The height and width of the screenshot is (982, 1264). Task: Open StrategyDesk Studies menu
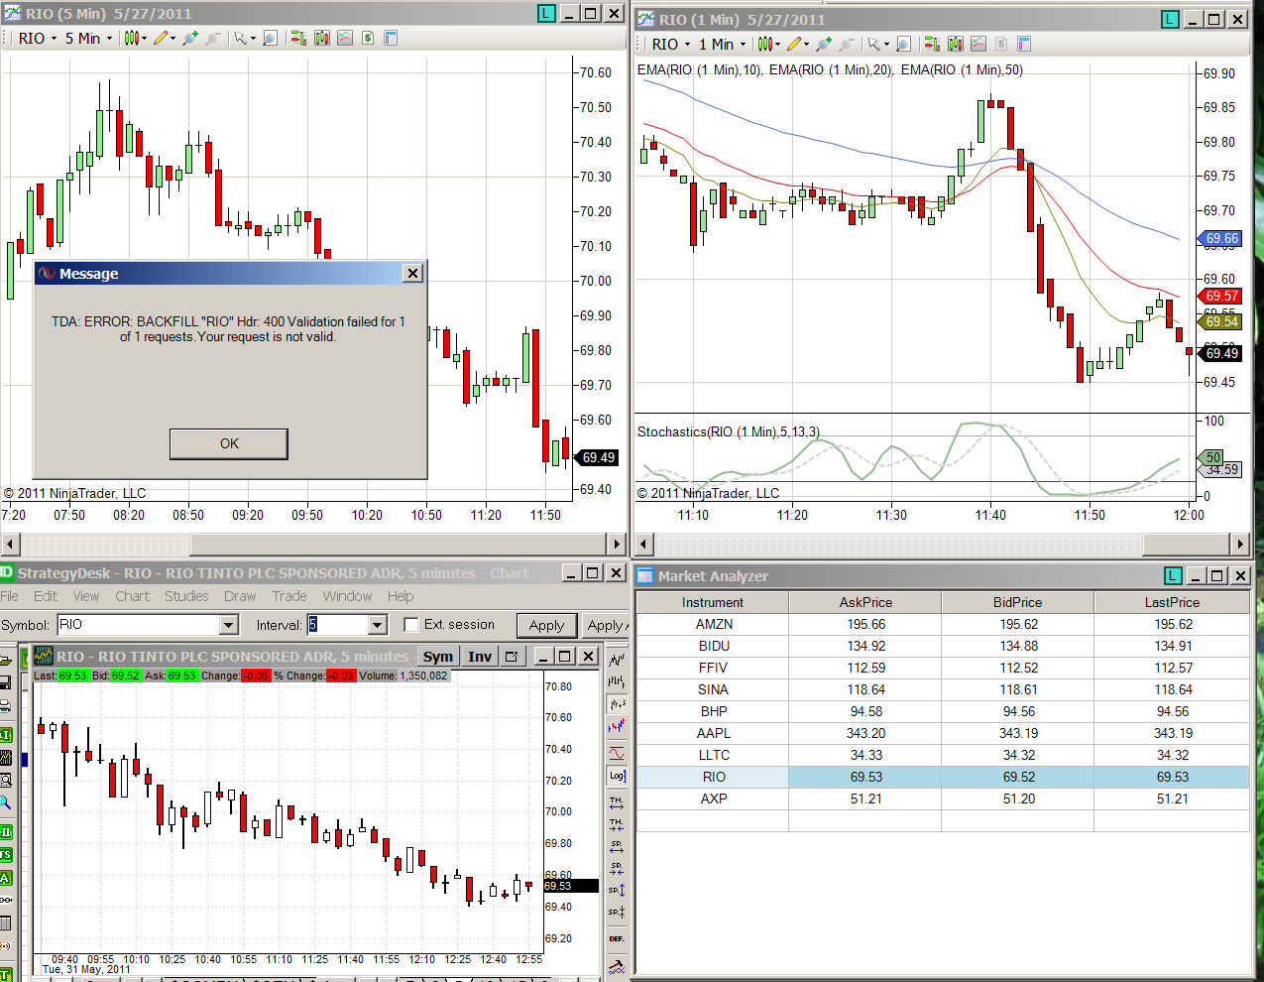point(186,596)
